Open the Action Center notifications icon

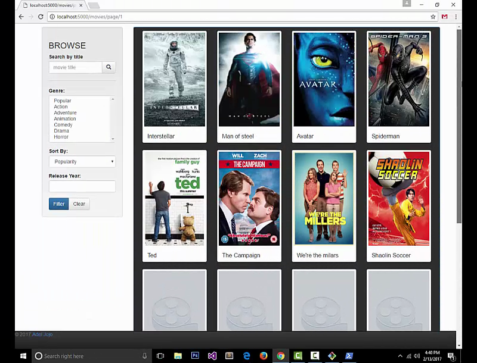pos(451,356)
